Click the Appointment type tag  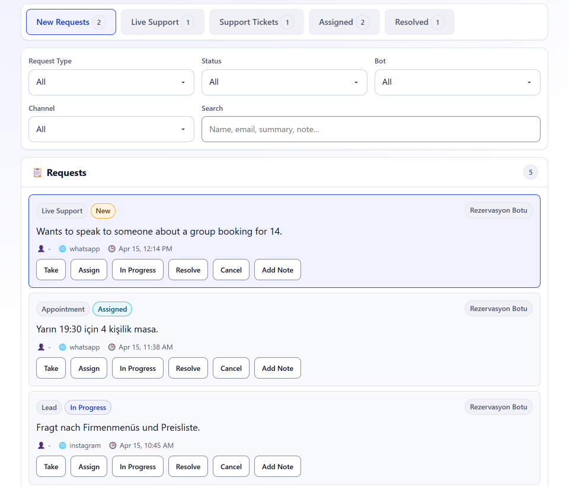pyautogui.click(x=63, y=309)
